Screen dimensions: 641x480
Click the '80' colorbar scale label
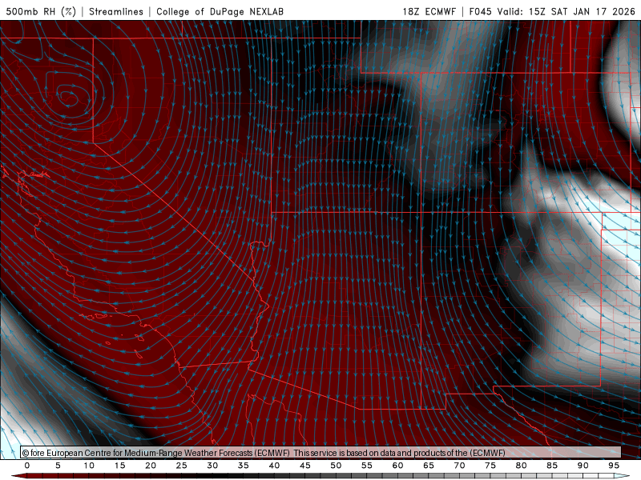click(x=522, y=466)
